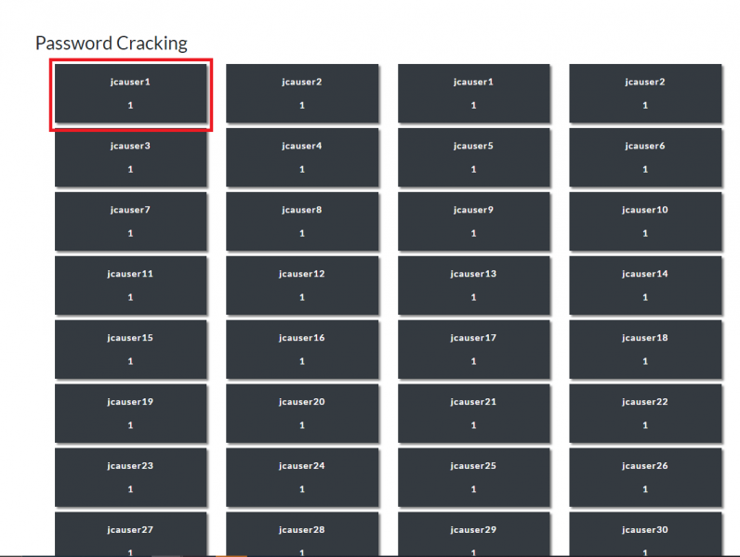Select the jcauser28 tile

tap(302, 535)
